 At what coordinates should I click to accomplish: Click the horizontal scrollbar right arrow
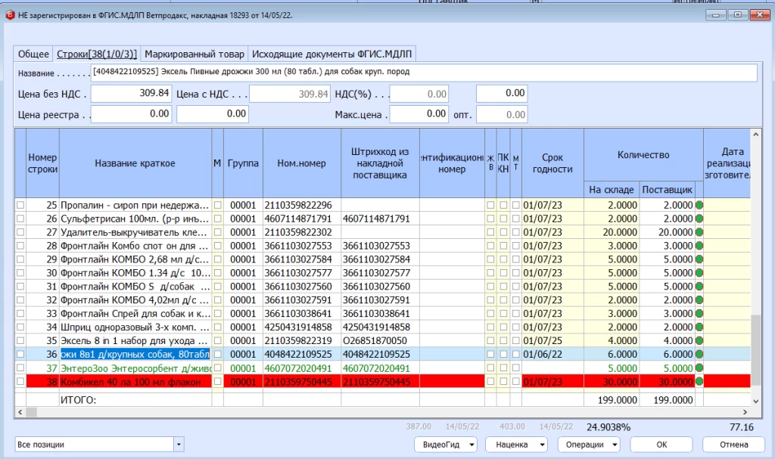point(745,411)
